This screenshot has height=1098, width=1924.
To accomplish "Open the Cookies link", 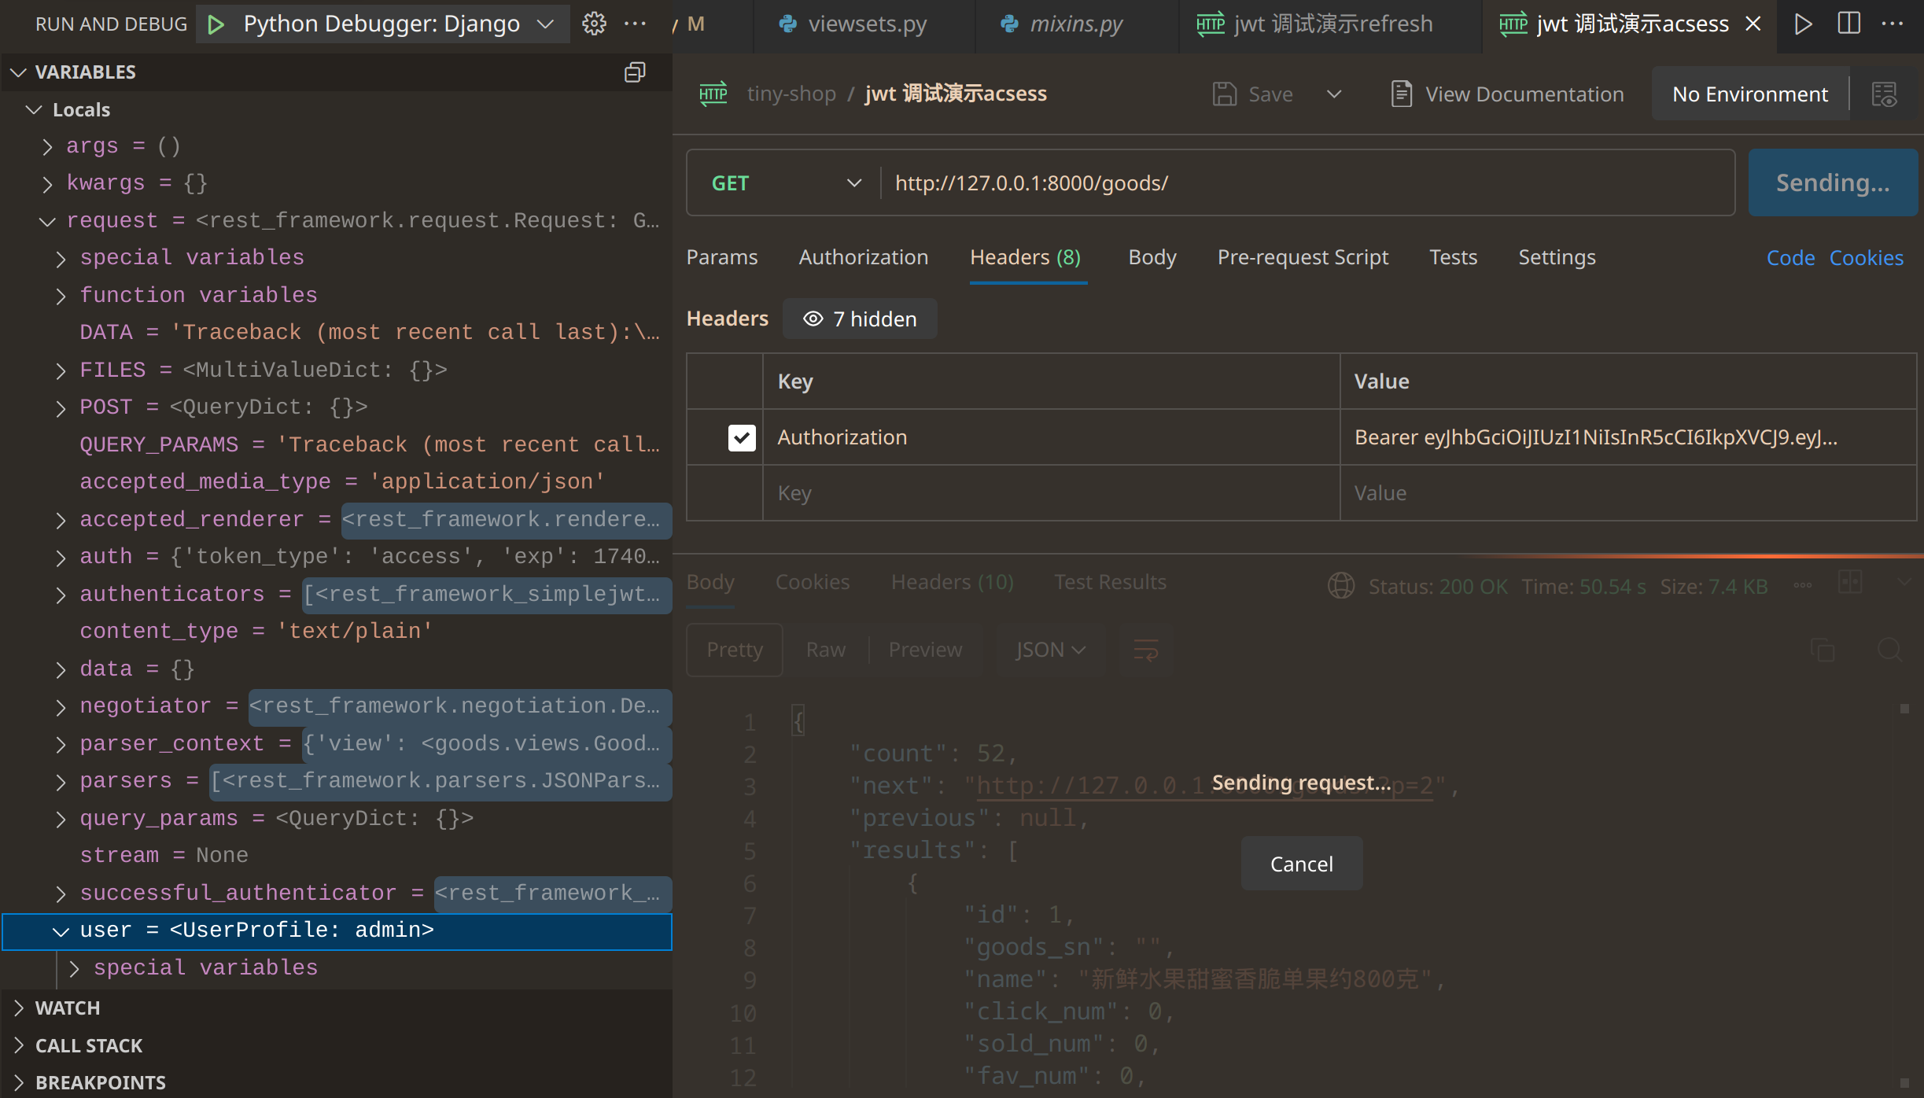I will (x=1866, y=258).
